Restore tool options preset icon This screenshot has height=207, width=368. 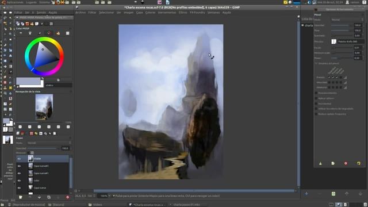click(333, 163)
